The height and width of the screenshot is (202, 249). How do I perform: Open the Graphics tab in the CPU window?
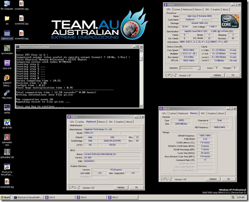(216, 10)
